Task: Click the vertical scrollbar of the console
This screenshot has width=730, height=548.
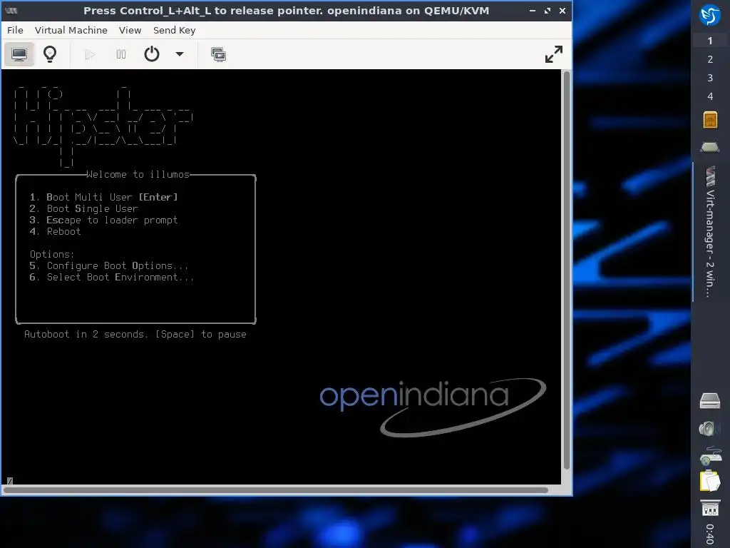Action: (x=567, y=270)
